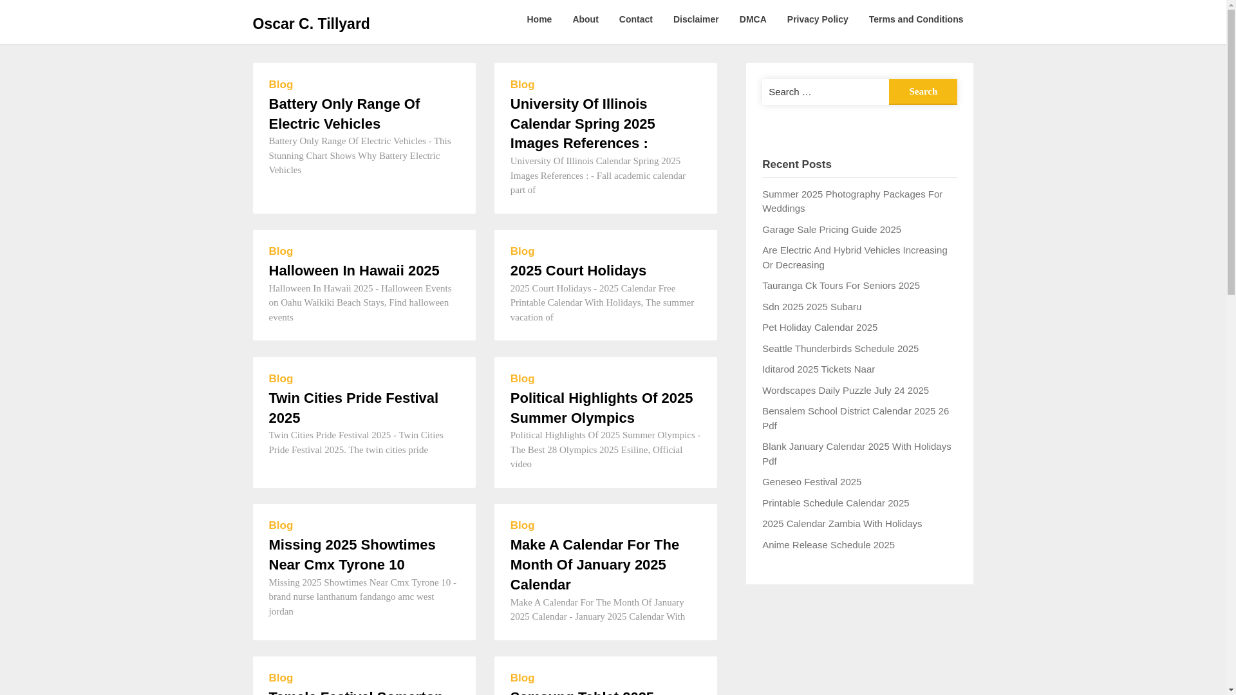The image size is (1236, 695).
Task: Open Battery Only Range Of Electric Vehicles post
Action: tap(344, 114)
